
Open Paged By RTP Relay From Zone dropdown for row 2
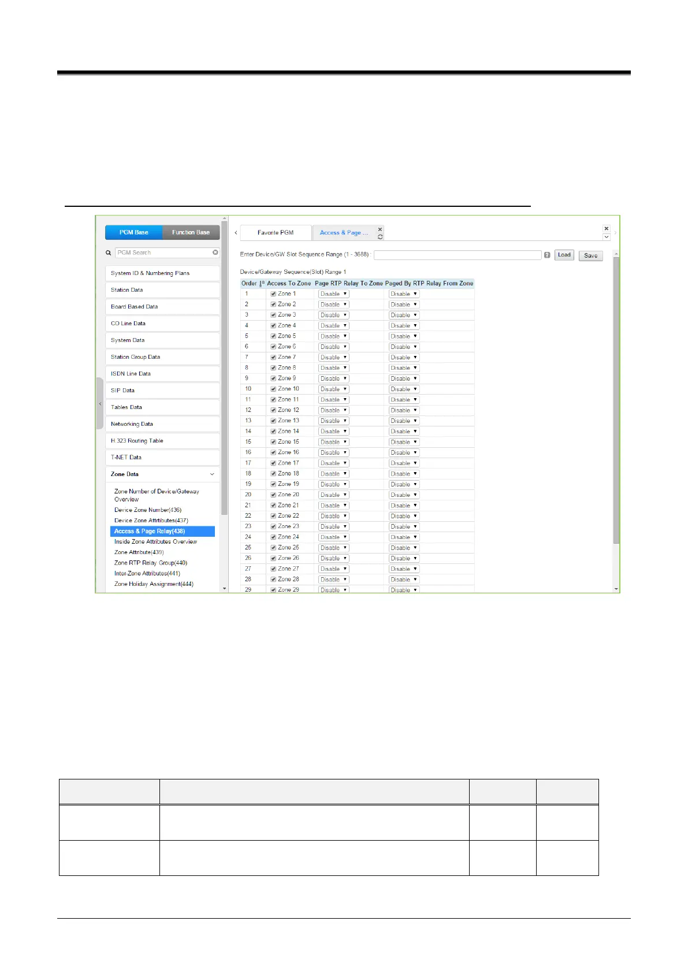[x=404, y=304]
